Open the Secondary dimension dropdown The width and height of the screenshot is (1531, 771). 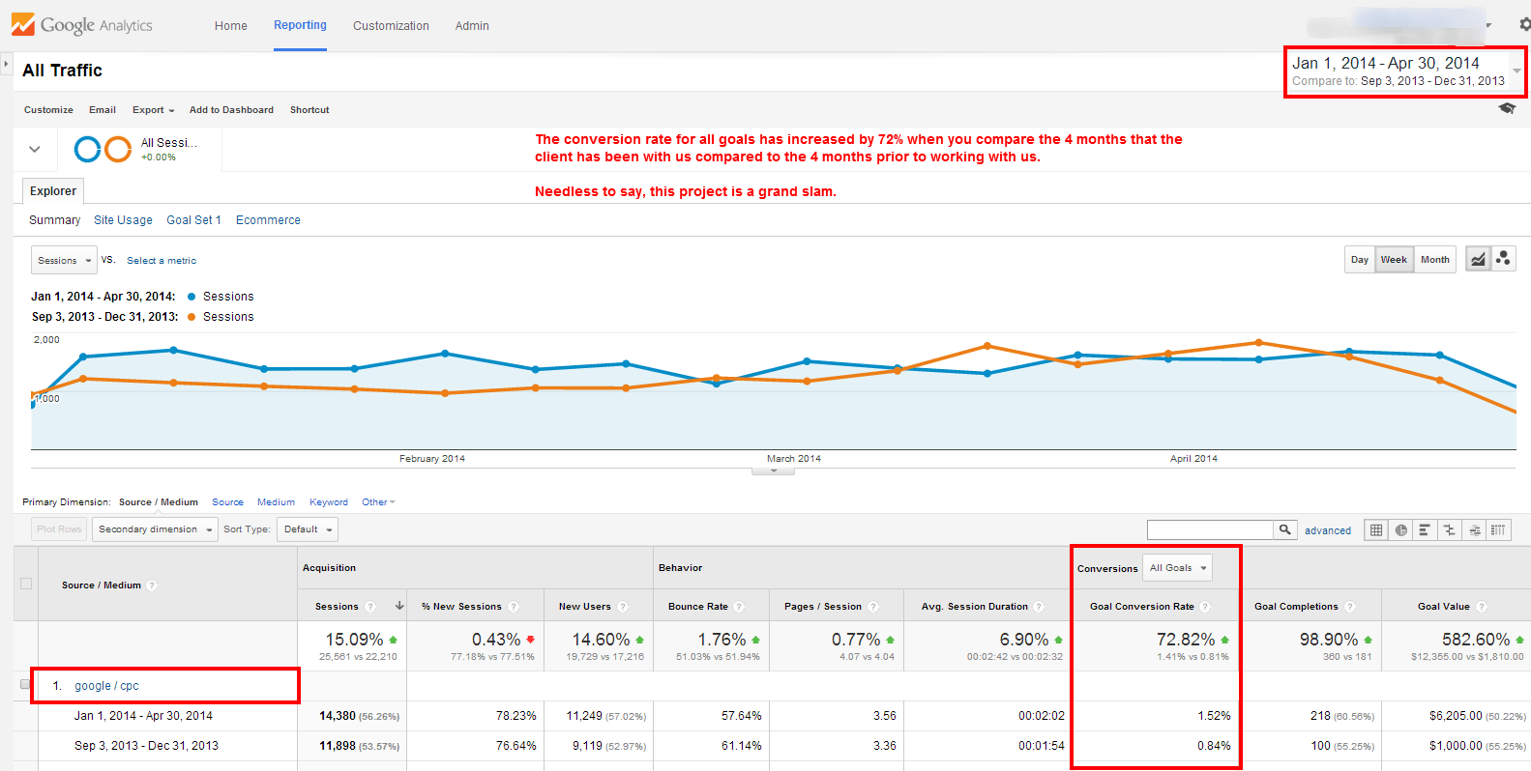(x=155, y=529)
